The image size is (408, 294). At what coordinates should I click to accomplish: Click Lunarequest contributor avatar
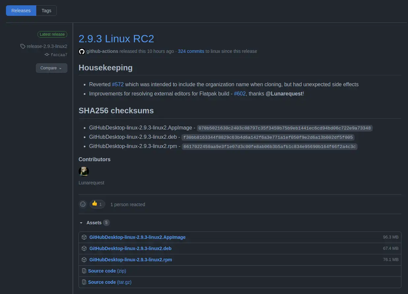[84, 171]
